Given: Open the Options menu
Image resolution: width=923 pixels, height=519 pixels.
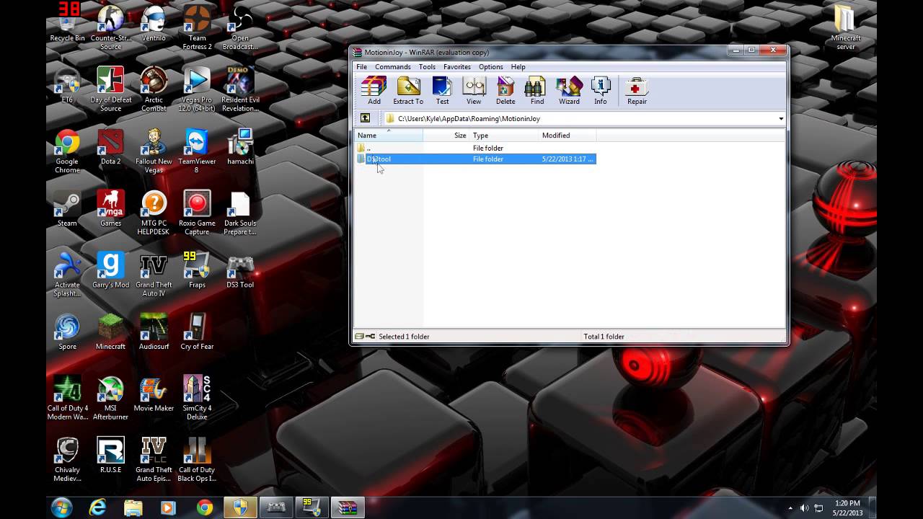Looking at the screenshot, I should pyautogui.click(x=491, y=67).
